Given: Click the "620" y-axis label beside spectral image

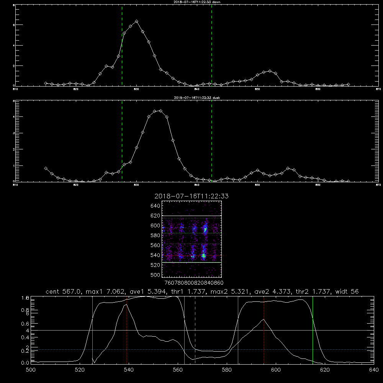Looking at the screenshot, I should coord(155,216).
